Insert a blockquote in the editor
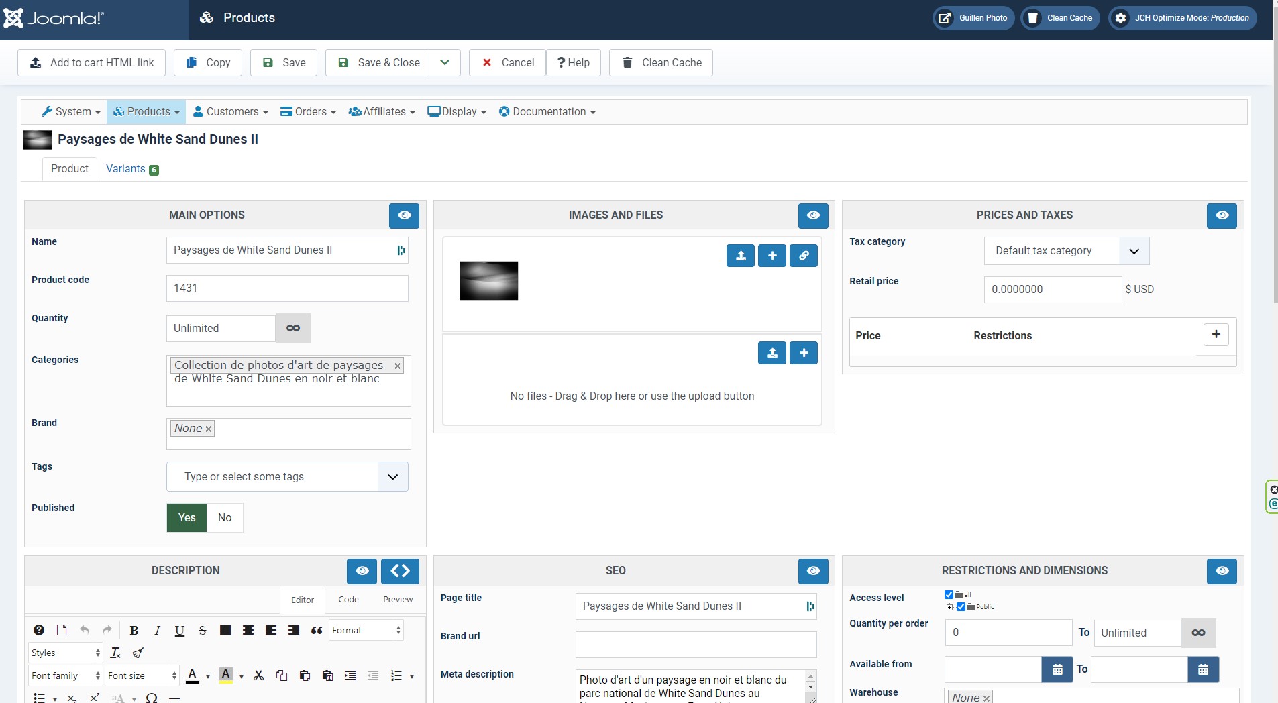The image size is (1278, 703). (317, 630)
